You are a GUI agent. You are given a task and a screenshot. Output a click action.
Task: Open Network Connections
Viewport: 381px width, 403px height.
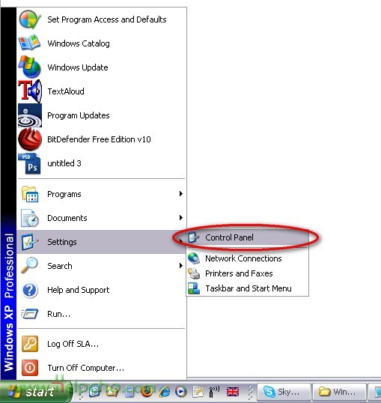point(248,258)
